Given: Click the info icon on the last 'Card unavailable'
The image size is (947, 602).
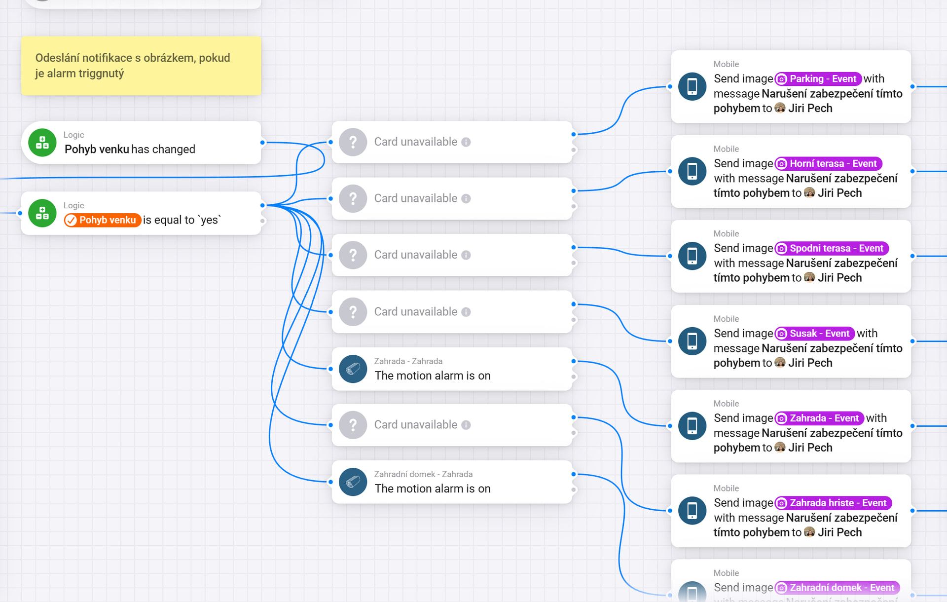Looking at the screenshot, I should (x=466, y=425).
